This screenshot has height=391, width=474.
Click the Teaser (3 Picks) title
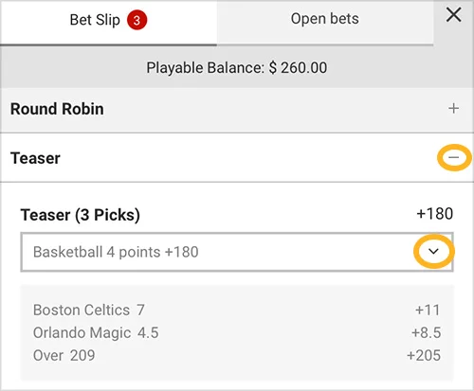[81, 215]
